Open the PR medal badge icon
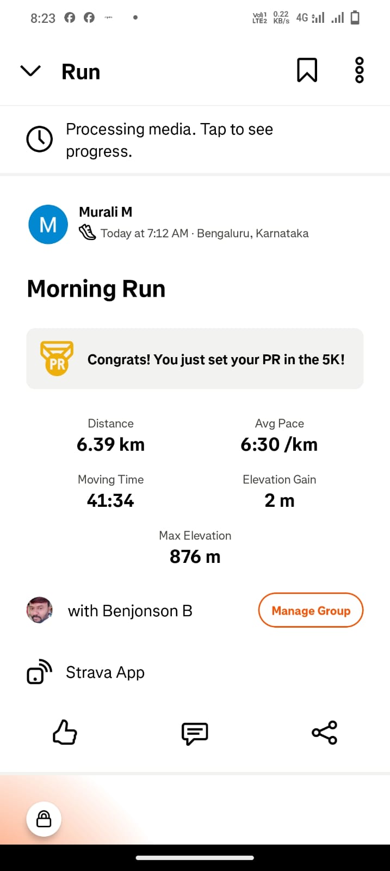 57,359
